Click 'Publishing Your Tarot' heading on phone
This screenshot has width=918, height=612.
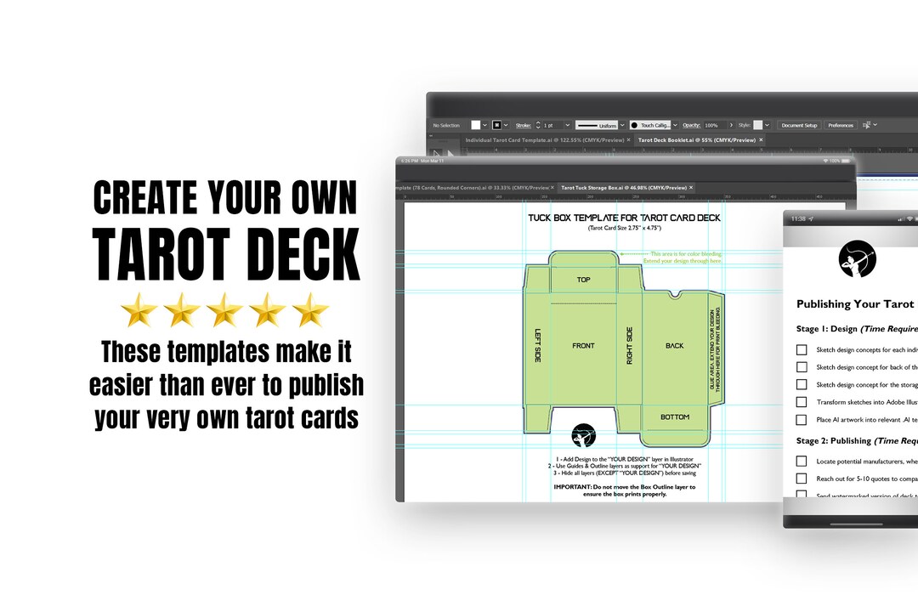855,304
